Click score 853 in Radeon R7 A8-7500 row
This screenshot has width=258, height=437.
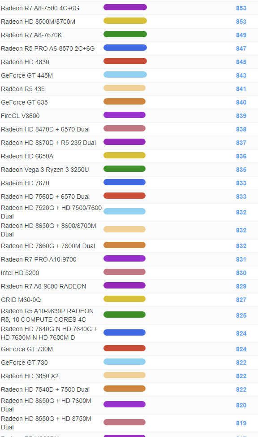point(241,8)
